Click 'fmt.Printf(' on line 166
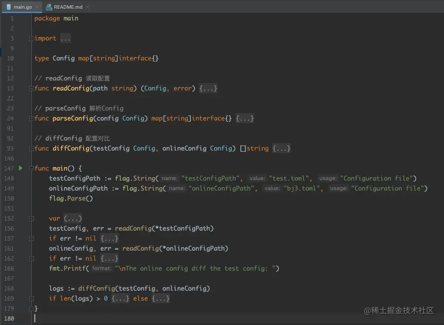444x325 pixels. [69, 268]
